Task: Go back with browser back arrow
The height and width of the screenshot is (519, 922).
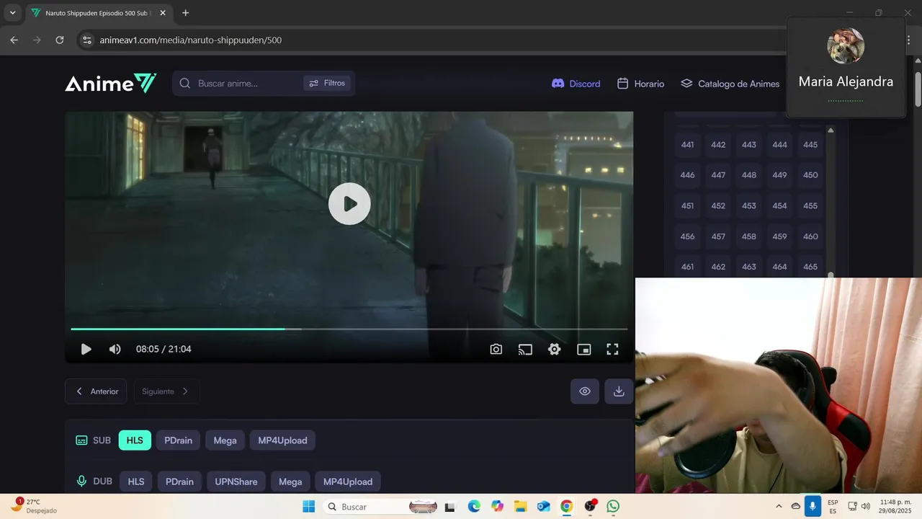Action: tap(14, 40)
